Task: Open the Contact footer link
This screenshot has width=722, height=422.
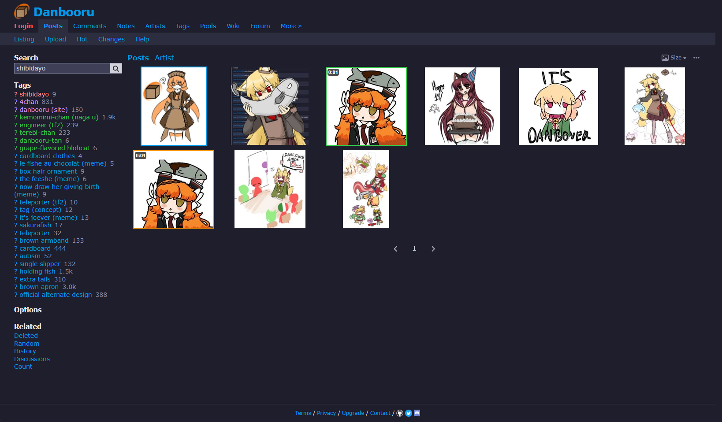Action: tap(380, 413)
